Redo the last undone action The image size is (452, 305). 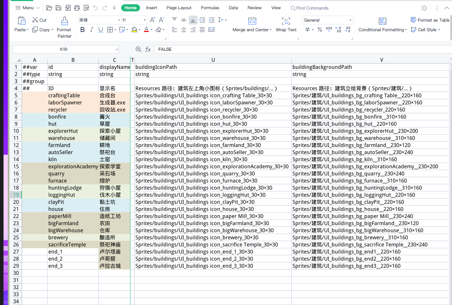point(105,8)
